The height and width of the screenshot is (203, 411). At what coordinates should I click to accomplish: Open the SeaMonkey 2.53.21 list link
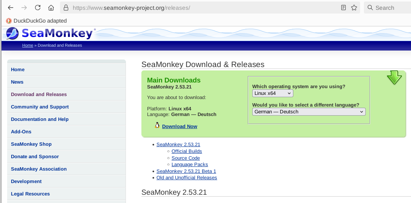[178, 145]
